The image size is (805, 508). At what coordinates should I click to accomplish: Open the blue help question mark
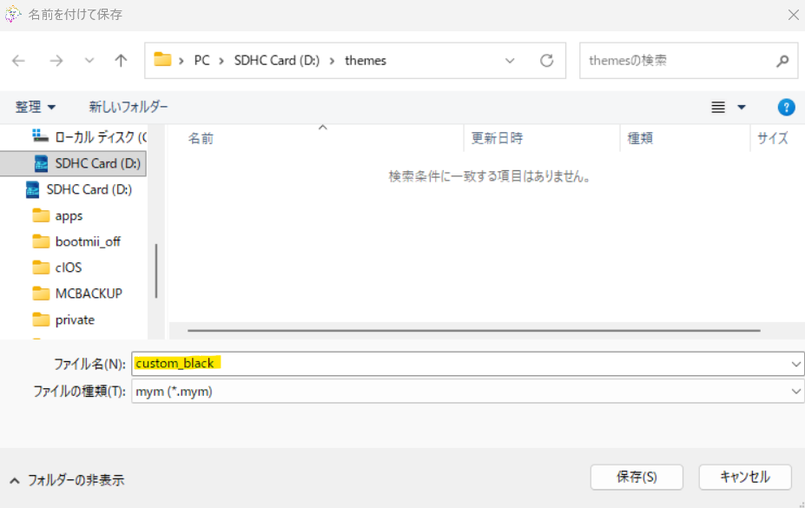pos(786,107)
